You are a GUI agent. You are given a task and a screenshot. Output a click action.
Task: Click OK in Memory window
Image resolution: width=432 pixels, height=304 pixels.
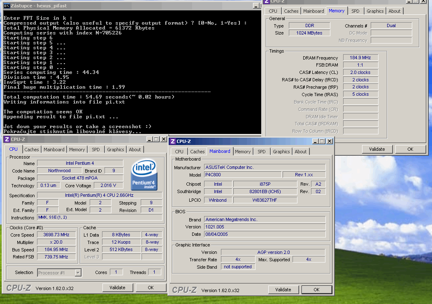click(411, 149)
